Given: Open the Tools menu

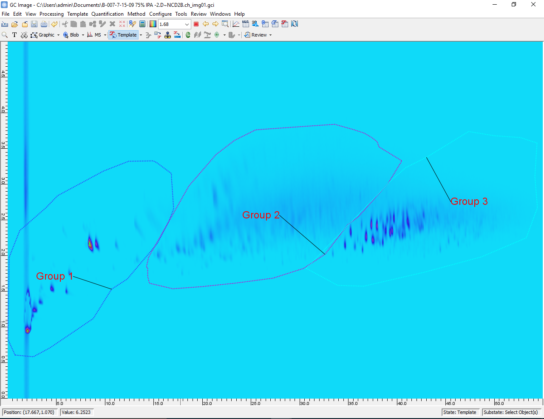Looking at the screenshot, I should (x=181, y=14).
